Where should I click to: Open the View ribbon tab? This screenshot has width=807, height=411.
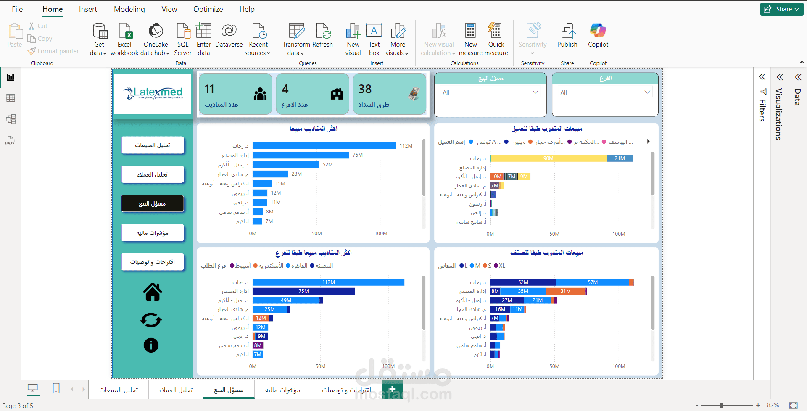pos(169,9)
